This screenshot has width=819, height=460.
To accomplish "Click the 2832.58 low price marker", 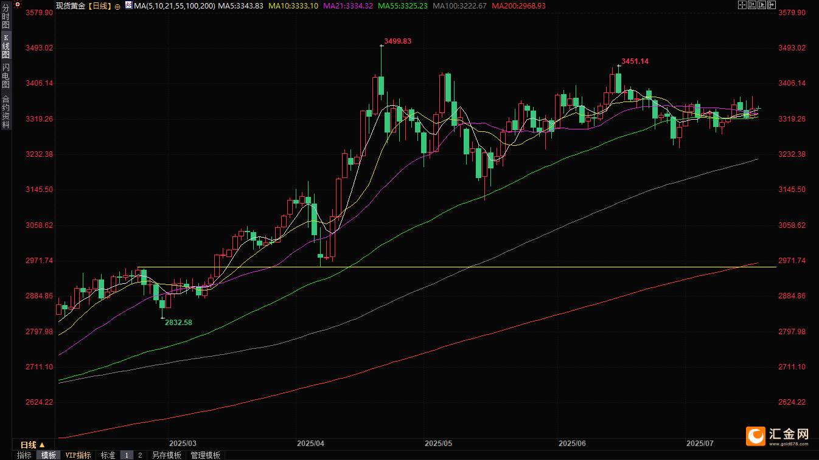I will pos(179,323).
